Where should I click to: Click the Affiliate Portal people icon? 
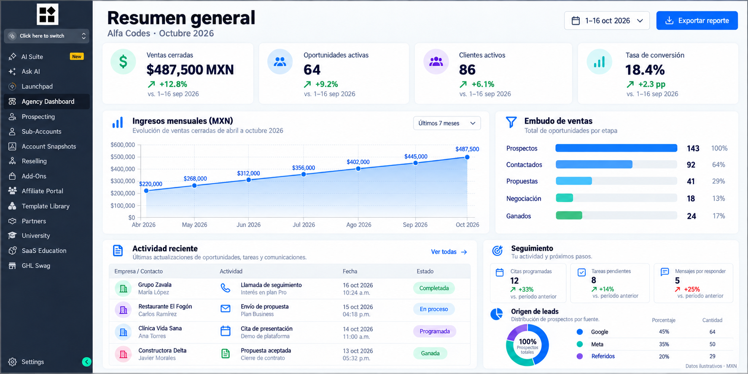[x=12, y=191]
